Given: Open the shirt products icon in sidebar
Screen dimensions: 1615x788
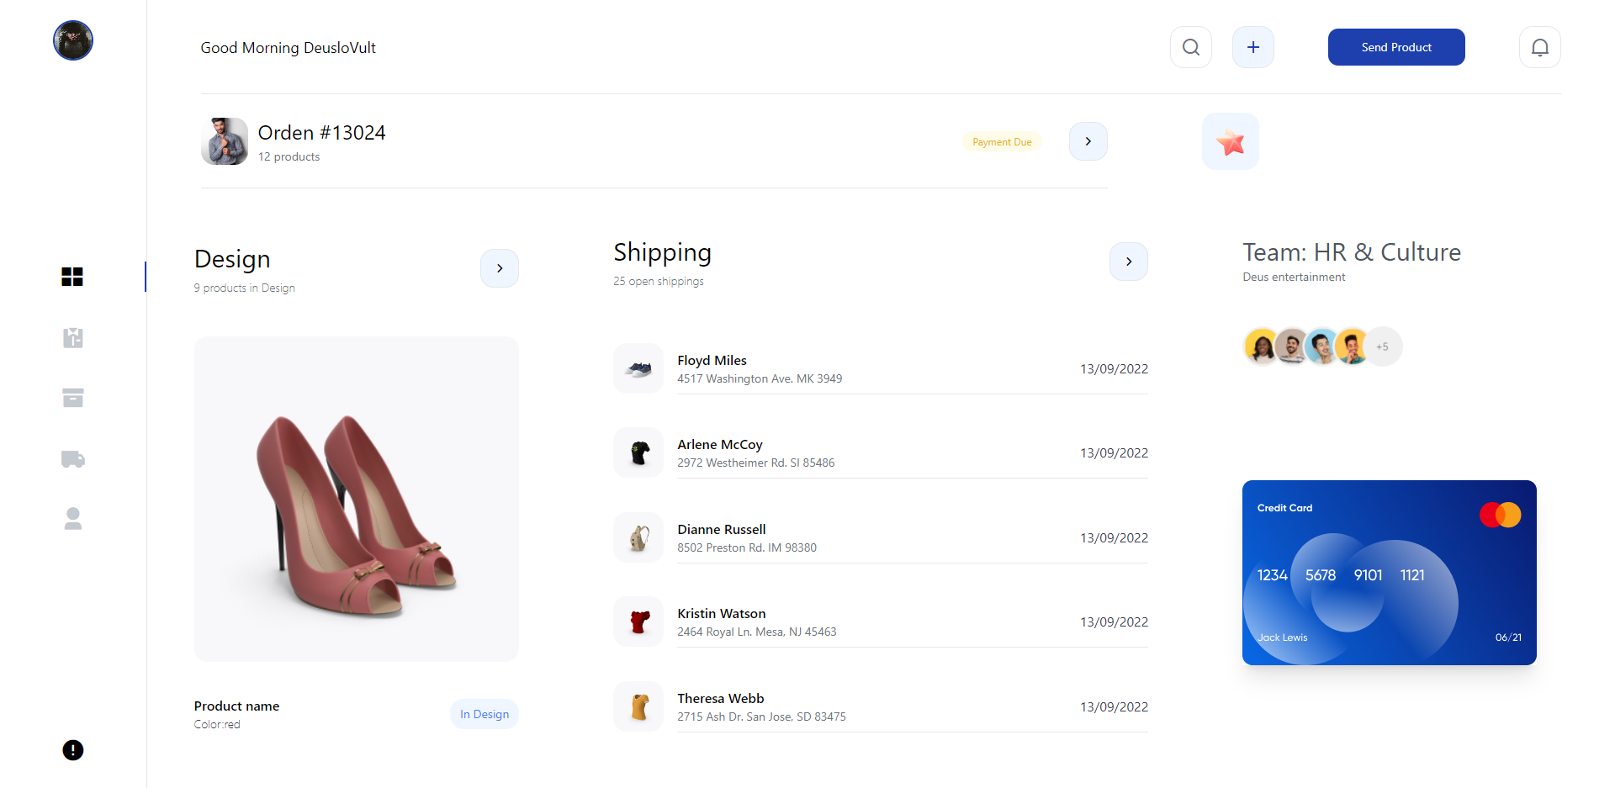Looking at the screenshot, I should [x=73, y=337].
